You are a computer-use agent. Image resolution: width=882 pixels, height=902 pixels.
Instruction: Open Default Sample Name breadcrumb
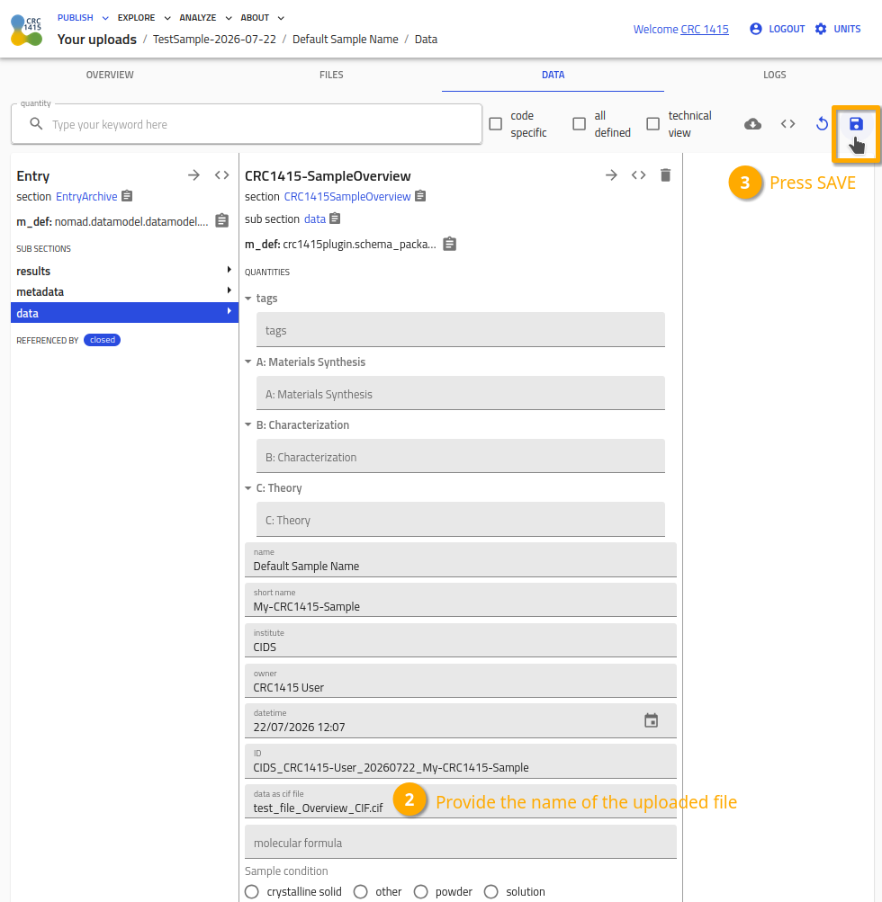(x=346, y=39)
